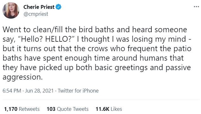Viewport: 201px width, 114px height.
Task: Open Cherie Priest's profile avatar photo
Action: coord(11,10)
